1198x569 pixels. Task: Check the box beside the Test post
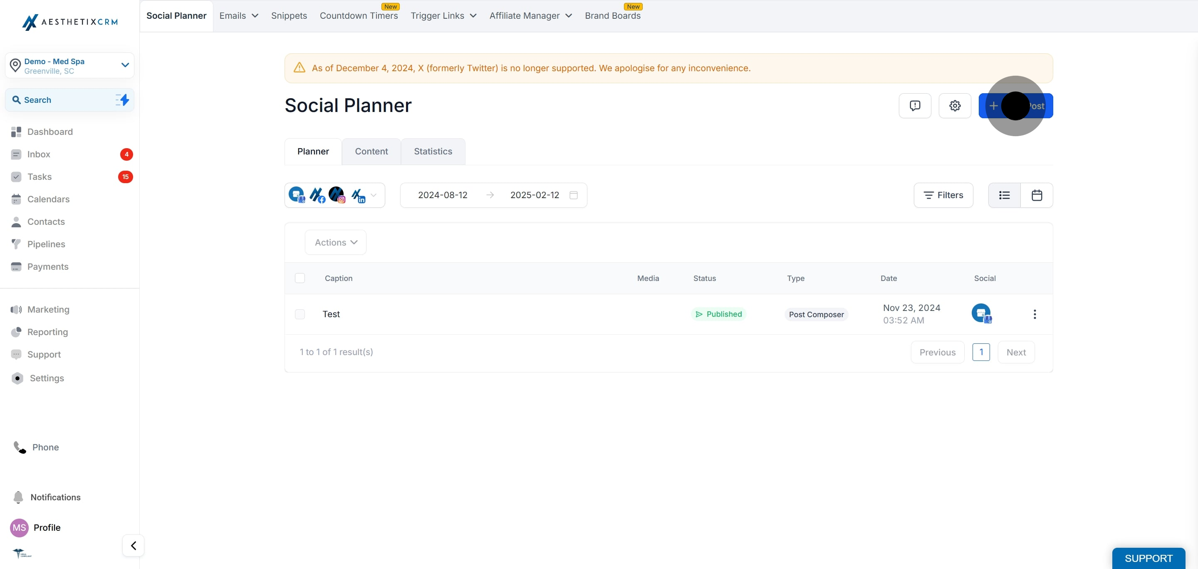[300, 314]
